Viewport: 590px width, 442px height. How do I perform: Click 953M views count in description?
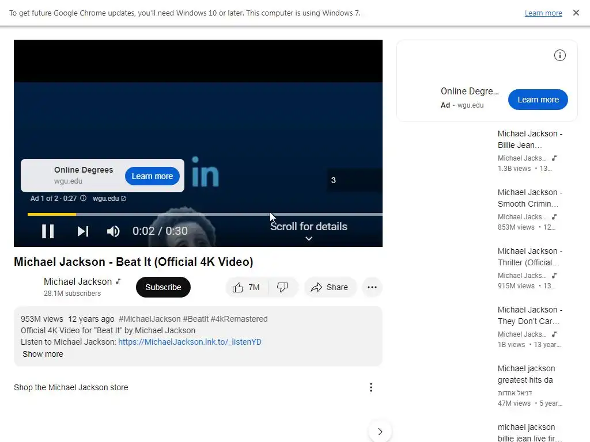[x=41, y=319]
